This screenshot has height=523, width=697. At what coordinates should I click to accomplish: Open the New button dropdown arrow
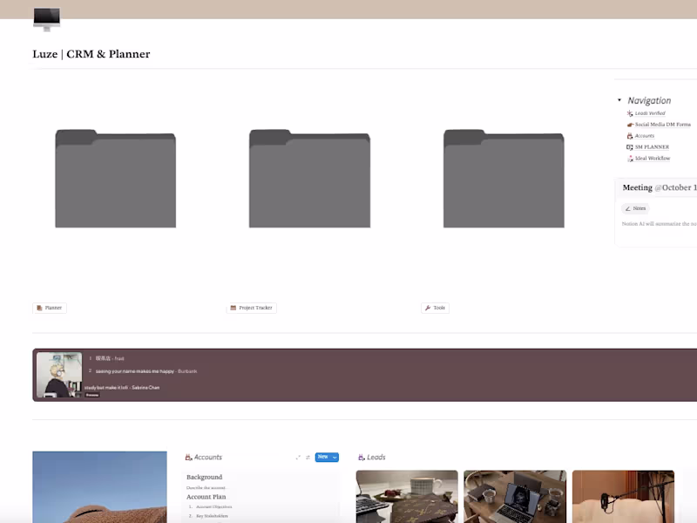click(335, 456)
